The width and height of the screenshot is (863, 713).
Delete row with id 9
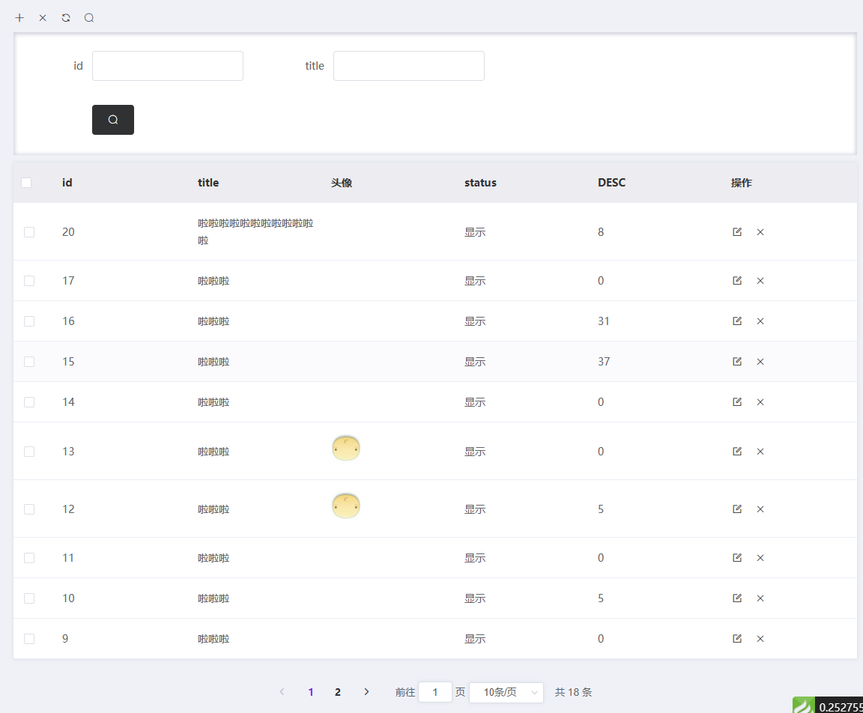click(x=760, y=638)
